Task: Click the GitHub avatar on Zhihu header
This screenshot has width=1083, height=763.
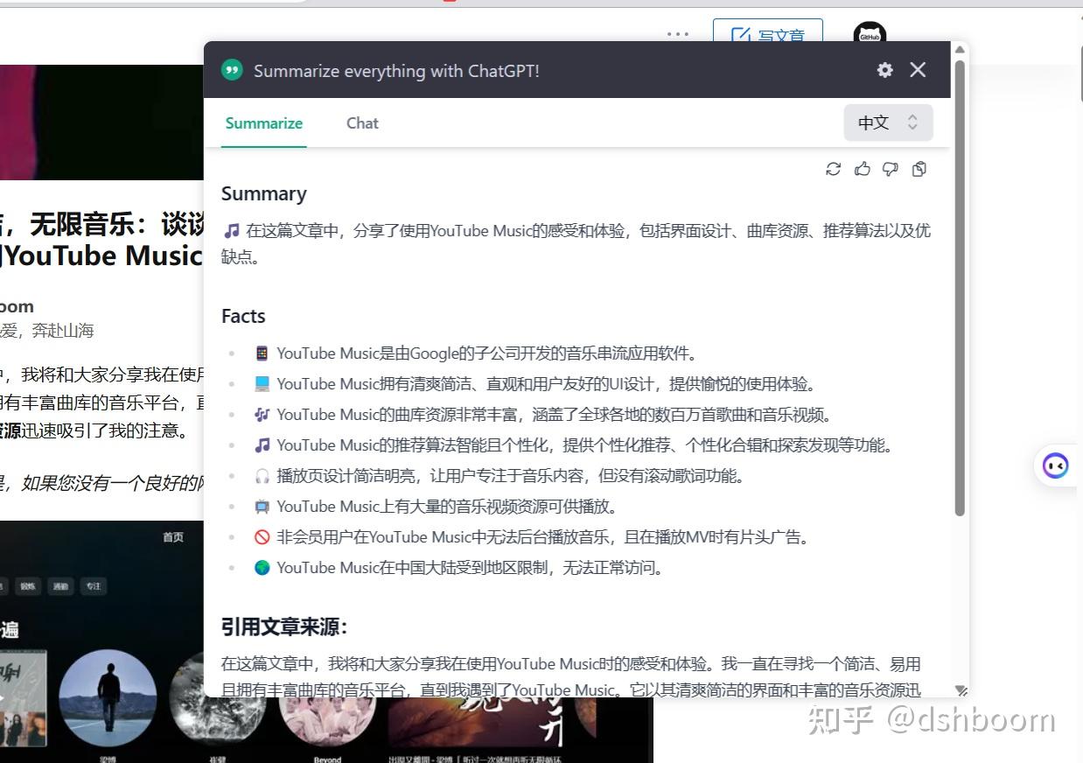Action: 870,36
